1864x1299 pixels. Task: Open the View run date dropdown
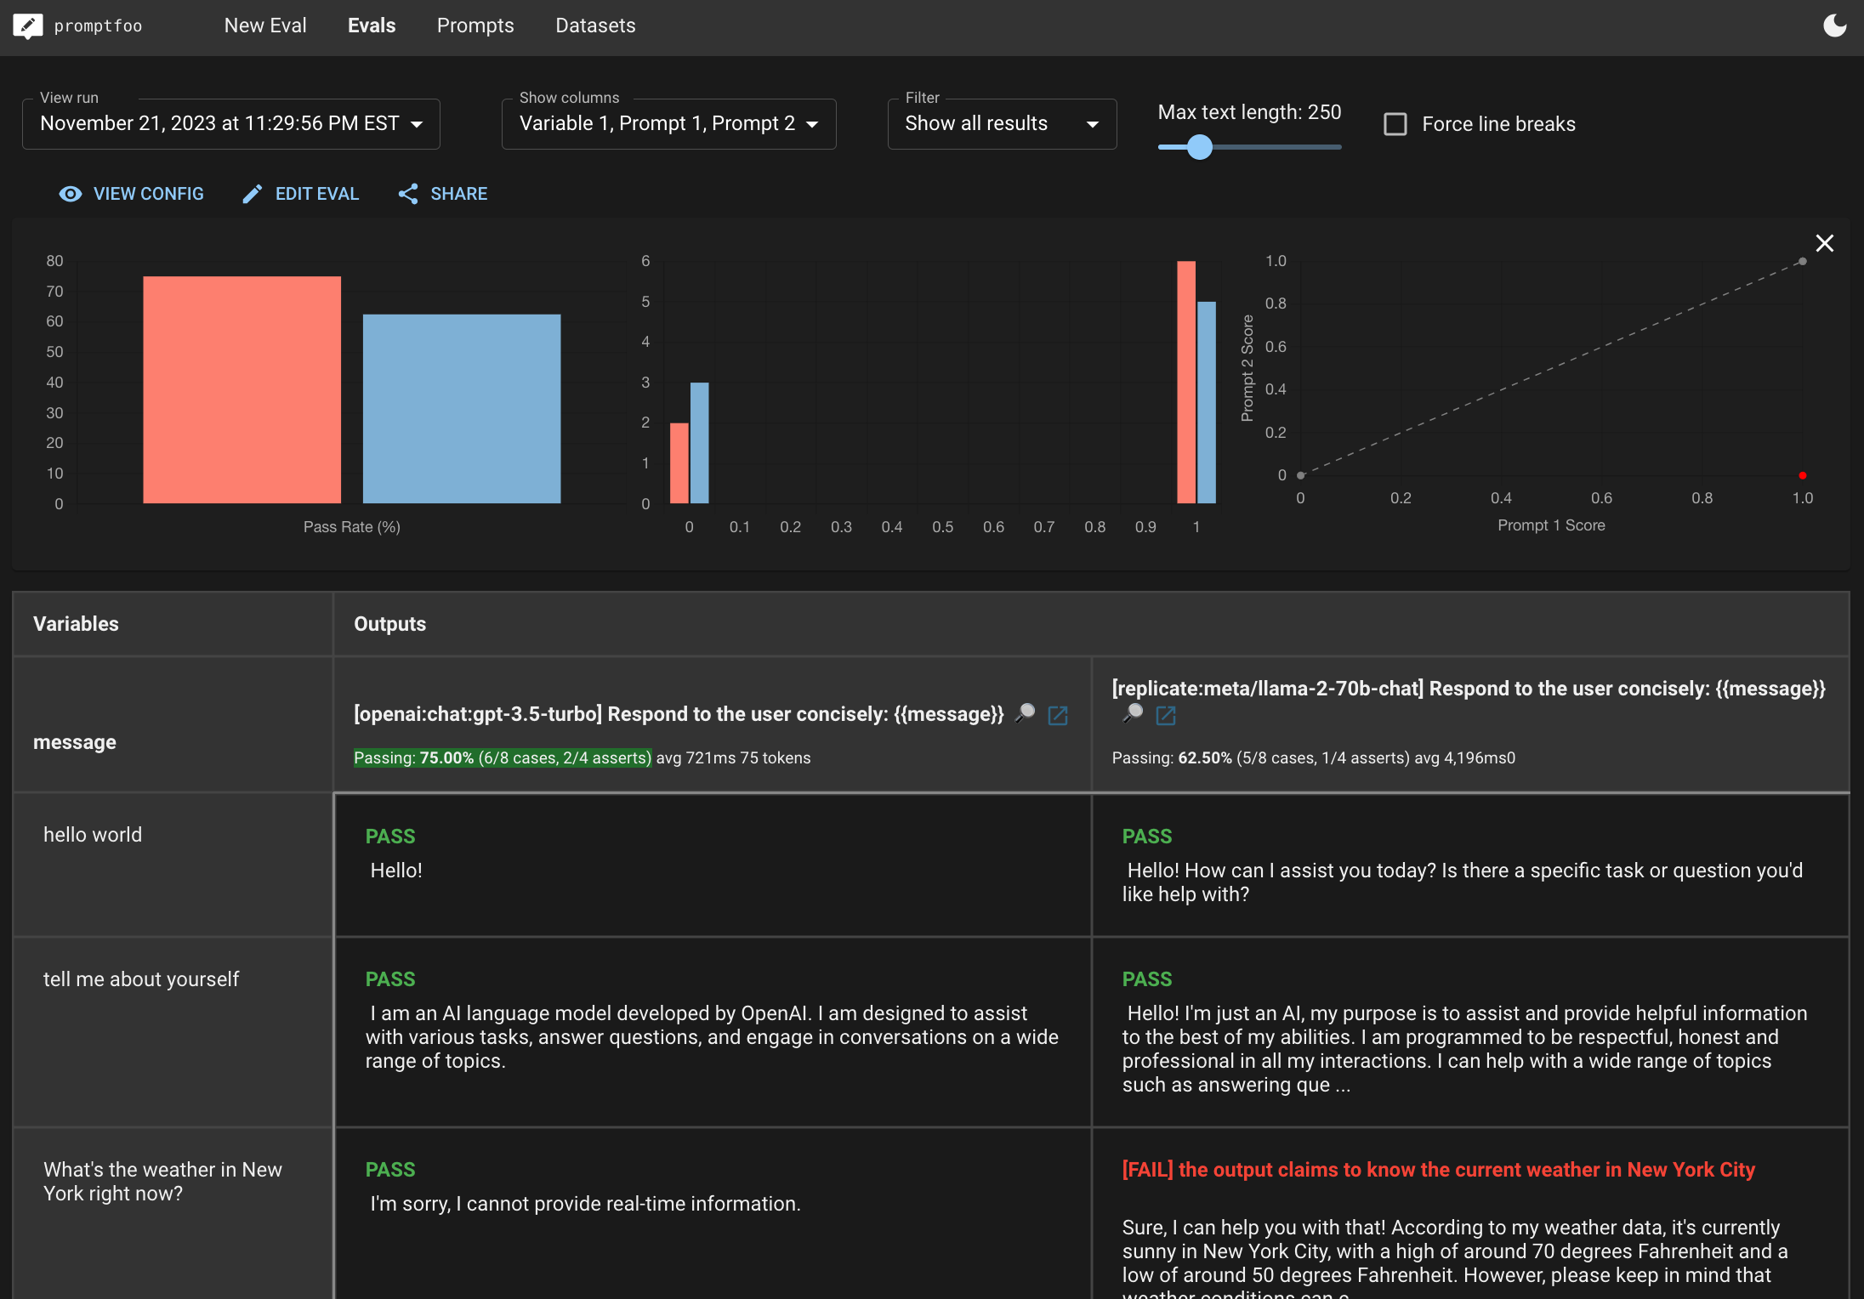231,124
